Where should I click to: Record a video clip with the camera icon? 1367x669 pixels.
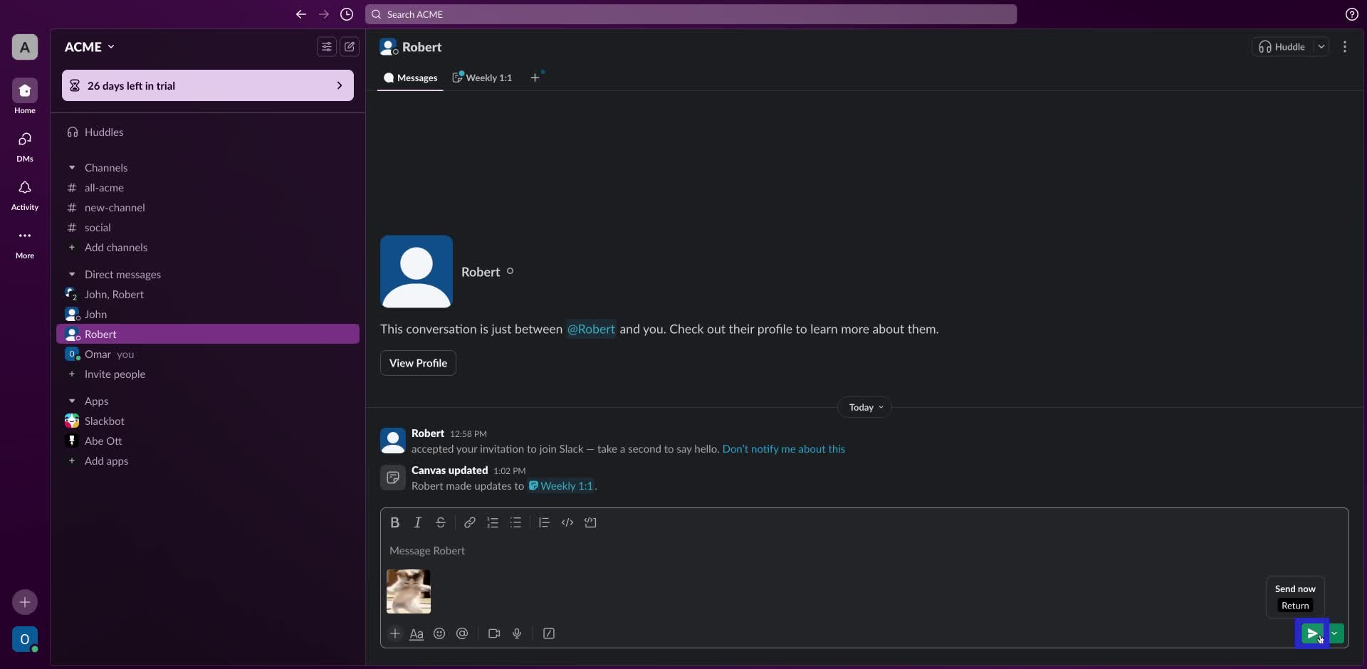(494, 633)
